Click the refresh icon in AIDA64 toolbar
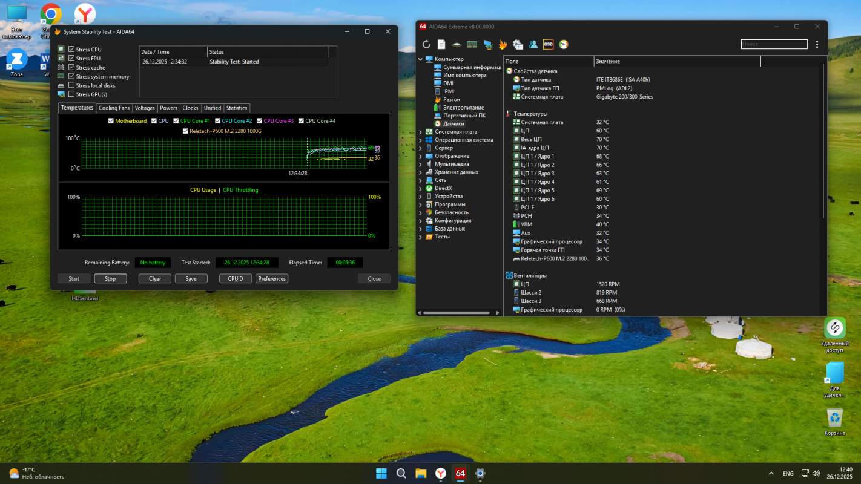861x484 pixels. [426, 44]
